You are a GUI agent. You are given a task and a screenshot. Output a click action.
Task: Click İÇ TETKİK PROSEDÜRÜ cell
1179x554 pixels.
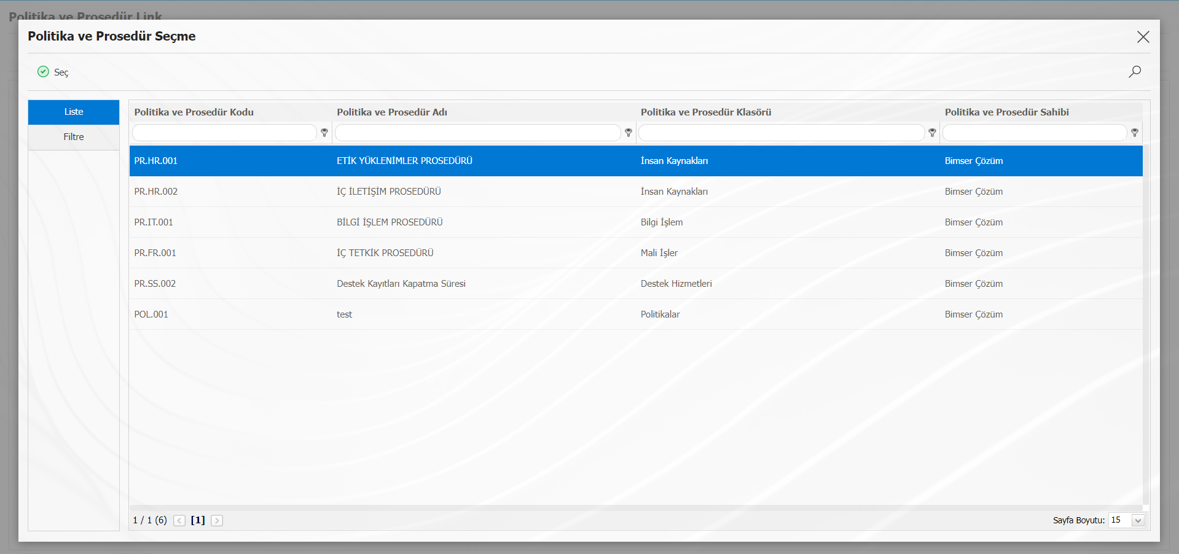click(385, 253)
